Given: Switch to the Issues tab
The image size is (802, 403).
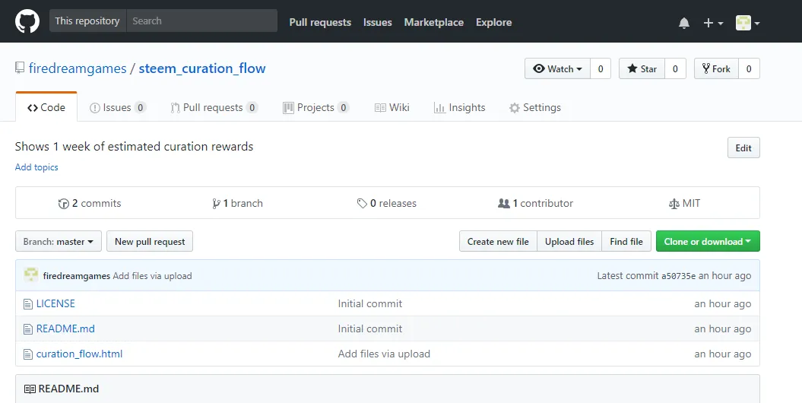Looking at the screenshot, I should [x=118, y=107].
